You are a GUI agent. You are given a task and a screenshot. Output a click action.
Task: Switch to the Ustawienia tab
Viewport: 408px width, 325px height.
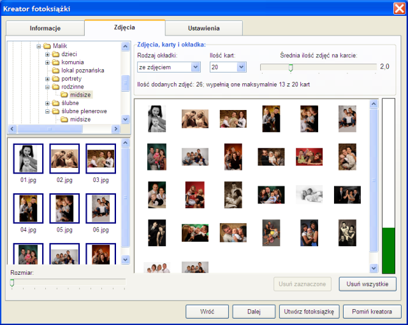[204, 29]
